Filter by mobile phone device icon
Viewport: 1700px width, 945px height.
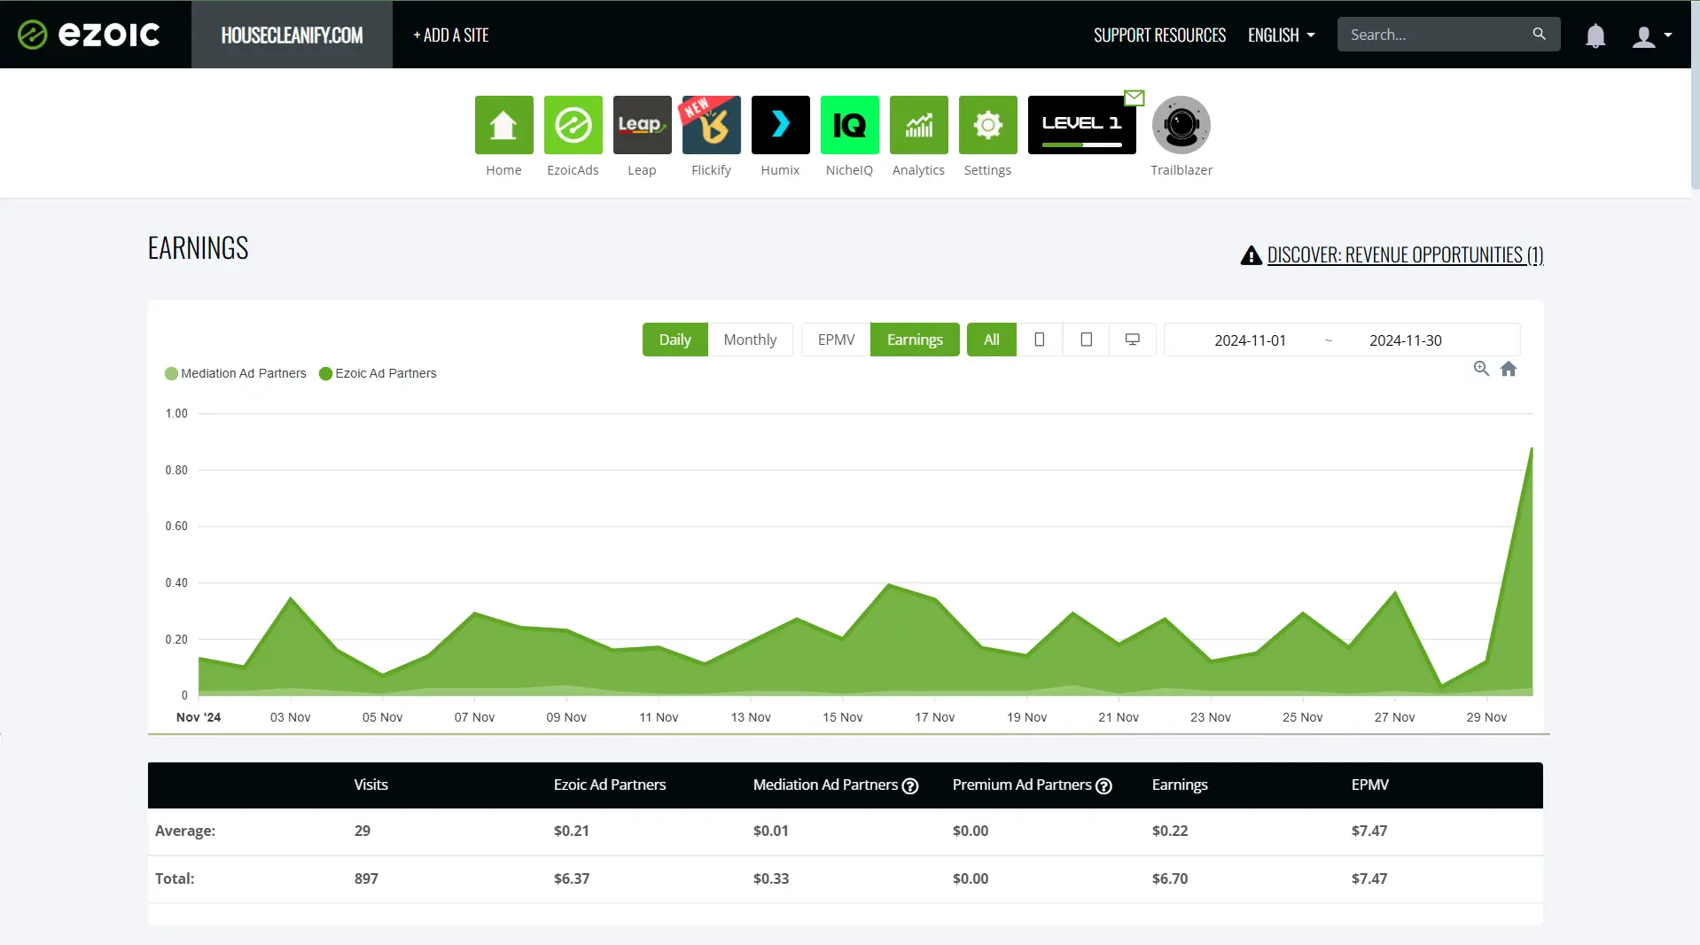(x=1040, y=340)
